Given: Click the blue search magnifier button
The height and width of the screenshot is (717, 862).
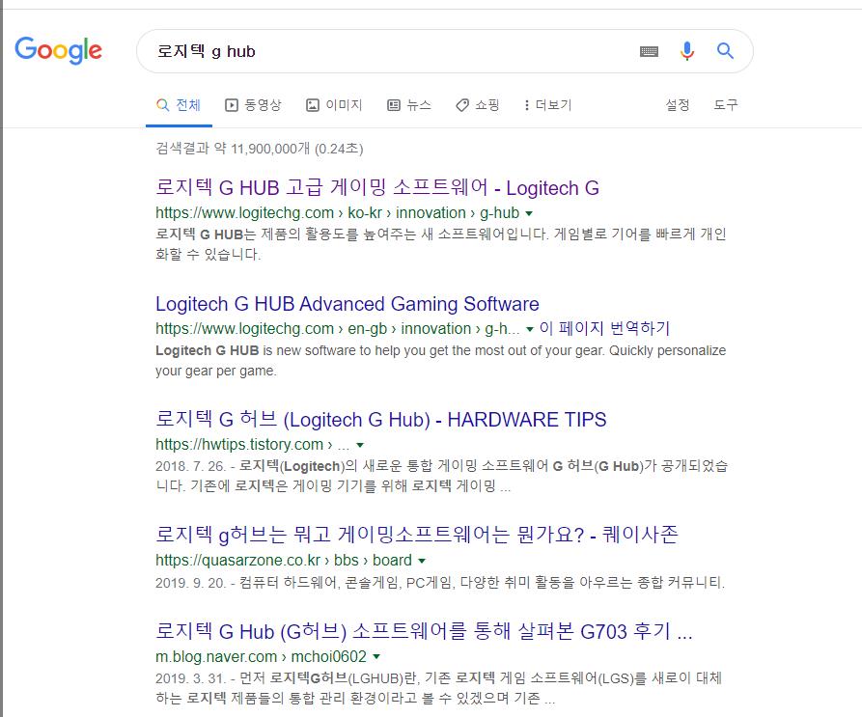Looking at the screenshot, I should (725, 51).
